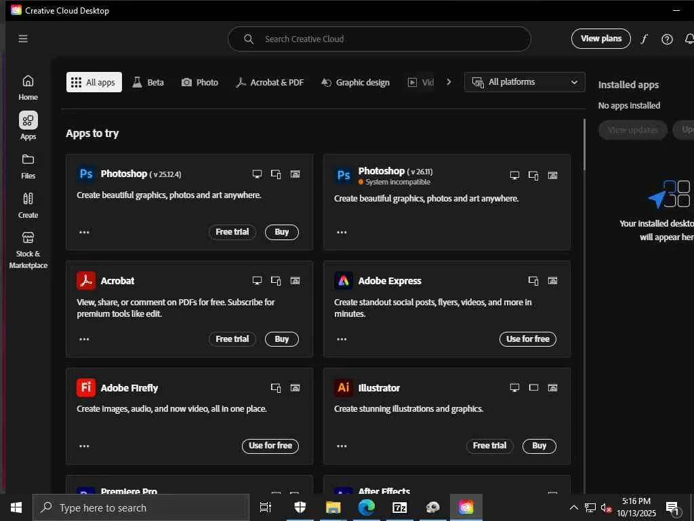Open the notifications bell icon
This screenshot has width=694, height=521.
[x=689, y=39]
